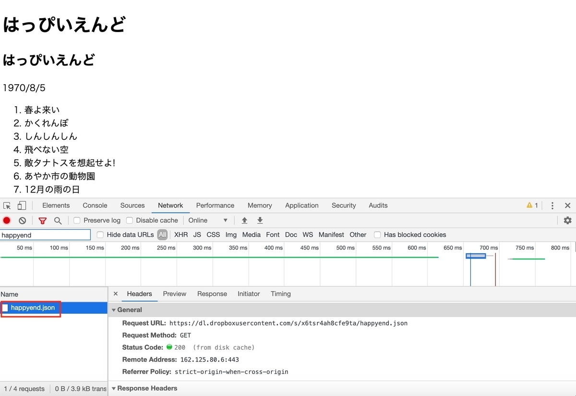This screenshot has width=576, height=396.
Task: Open the Performance tab
Action: coord(215,205)
